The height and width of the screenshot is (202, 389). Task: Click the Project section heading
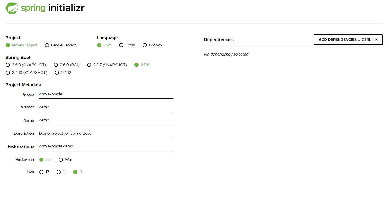[13, 38]
